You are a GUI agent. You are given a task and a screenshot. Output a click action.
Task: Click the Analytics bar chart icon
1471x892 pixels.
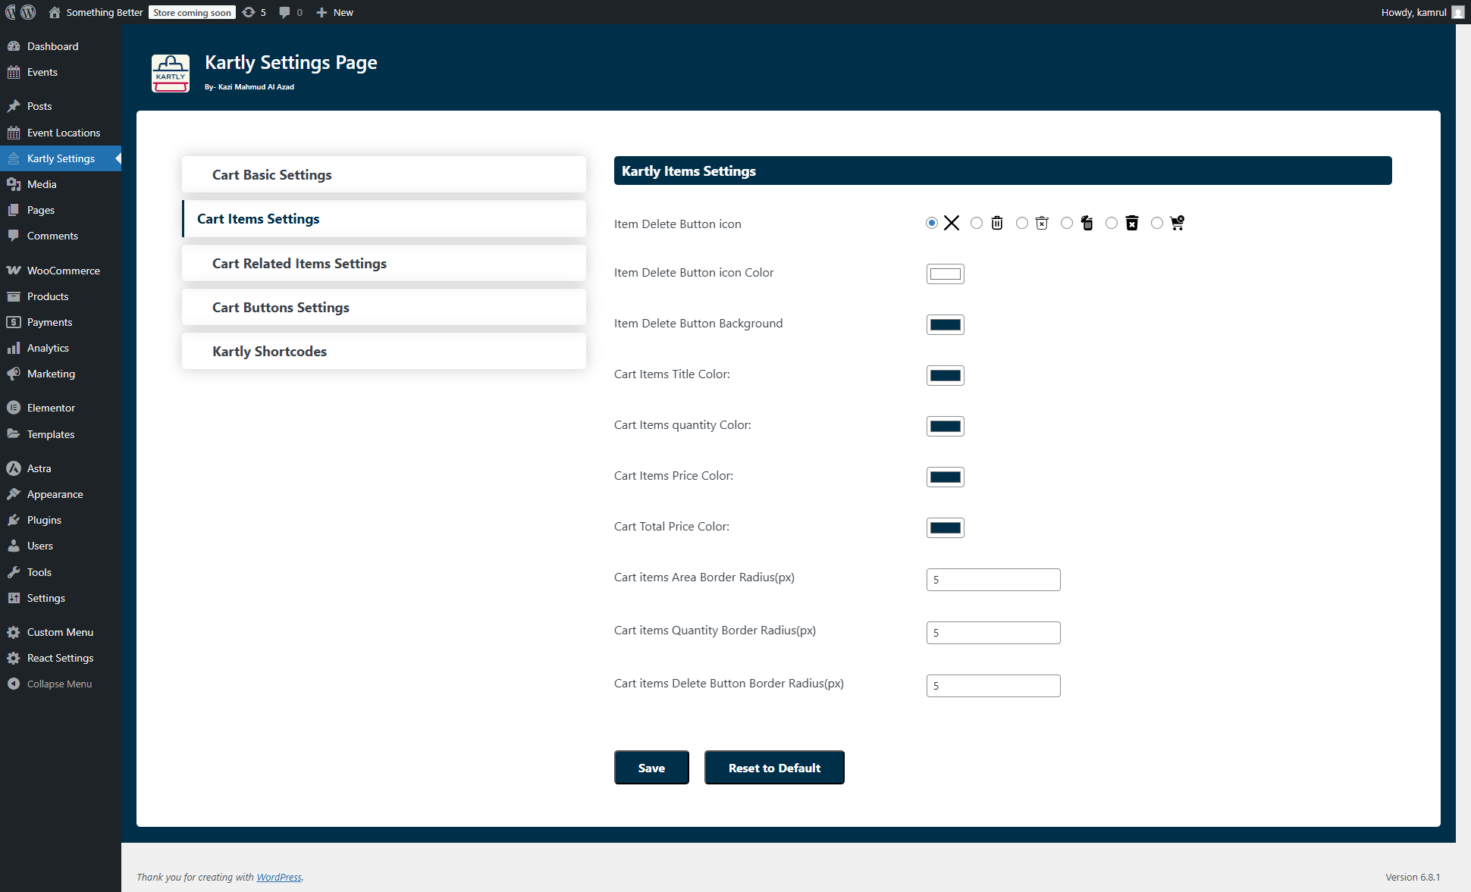click(x=14, y=348)
